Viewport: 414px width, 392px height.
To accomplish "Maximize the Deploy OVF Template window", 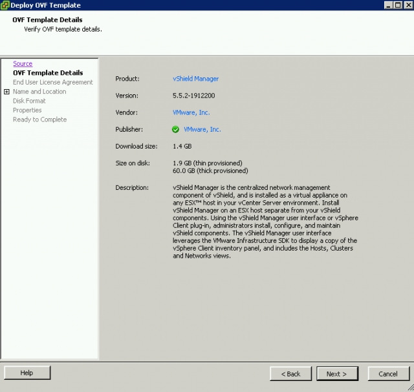I will [397, 5].
